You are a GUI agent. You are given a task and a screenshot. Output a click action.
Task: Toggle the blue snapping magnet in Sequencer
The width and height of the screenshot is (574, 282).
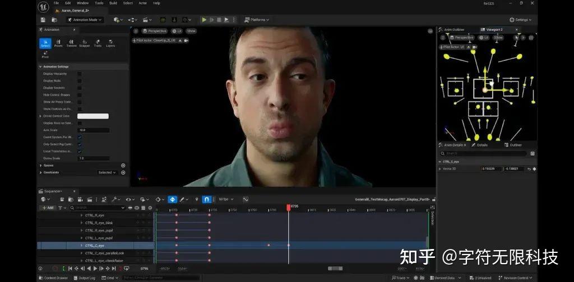point(207,199)
